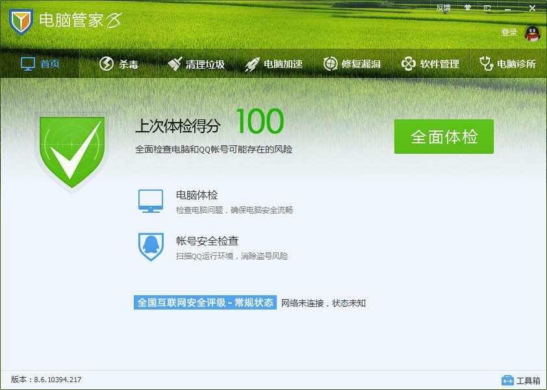Click the gear icon on 软件管理
The height and width of the screenshot is (390, 547).
[x=409, y=63]
